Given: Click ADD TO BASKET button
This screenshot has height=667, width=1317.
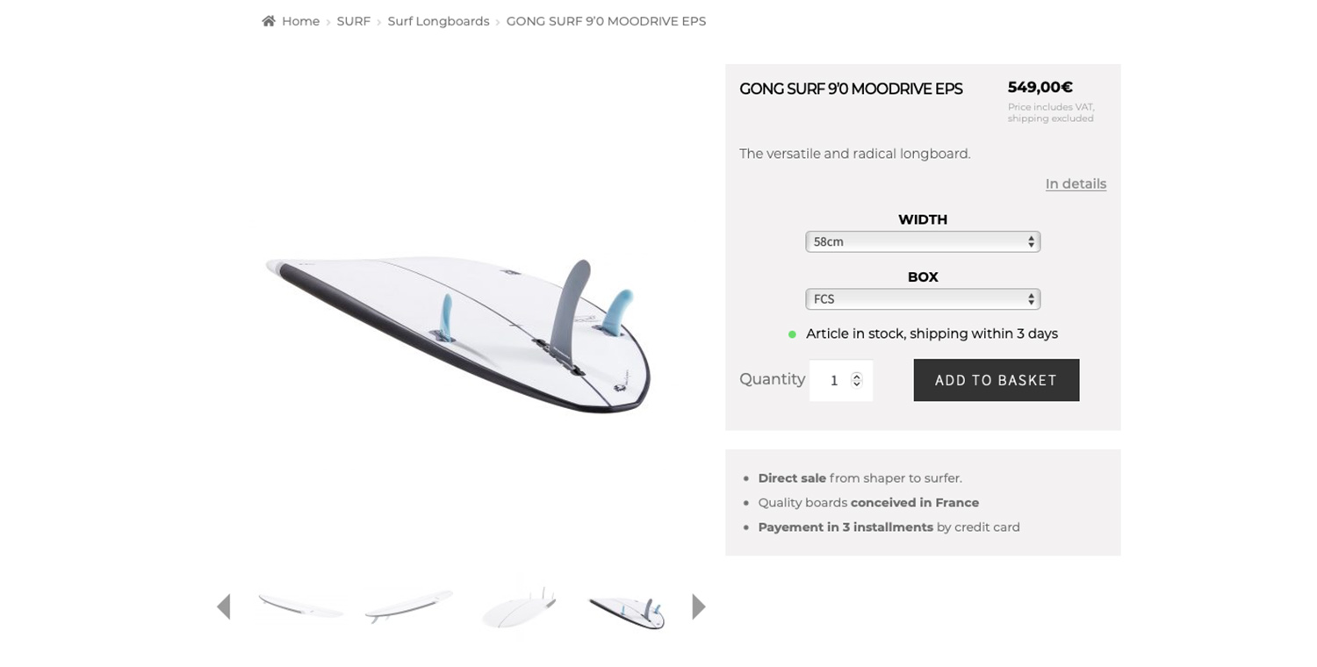Looking at the screenshot, I should pyautogui.click(x=997, y=380).
